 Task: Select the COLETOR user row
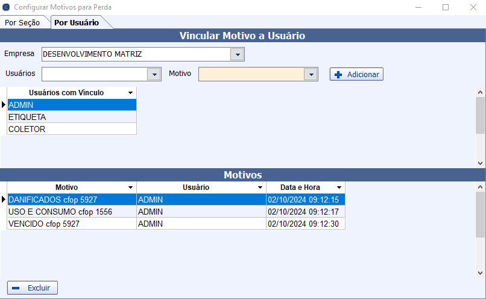tap(71, 129)
